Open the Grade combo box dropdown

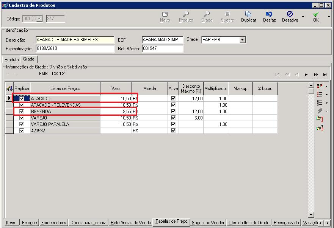click(243, 40)
